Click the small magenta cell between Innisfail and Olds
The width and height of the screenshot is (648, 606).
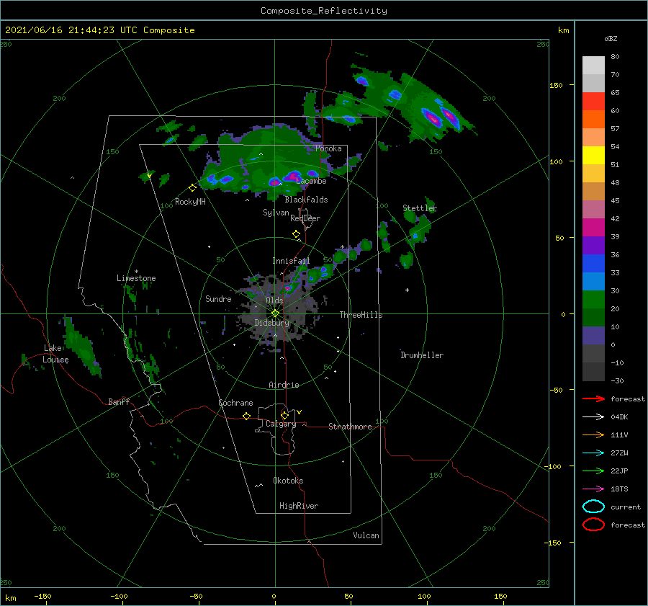tap(287, 288)
